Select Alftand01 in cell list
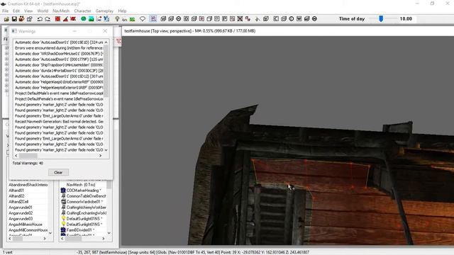 click(x=16, y=191)
